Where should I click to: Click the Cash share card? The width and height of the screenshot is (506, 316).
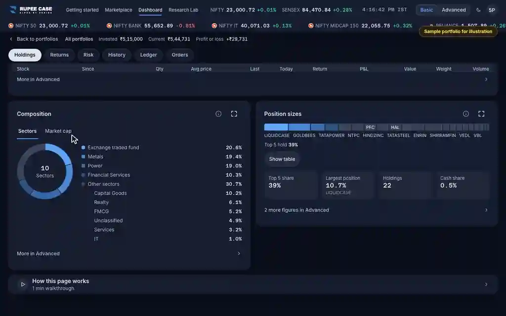(463, 186)
